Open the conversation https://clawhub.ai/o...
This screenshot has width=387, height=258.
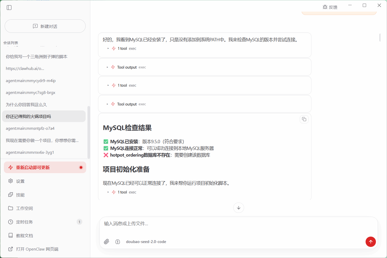pyautogui.click(x=44, y=69)
